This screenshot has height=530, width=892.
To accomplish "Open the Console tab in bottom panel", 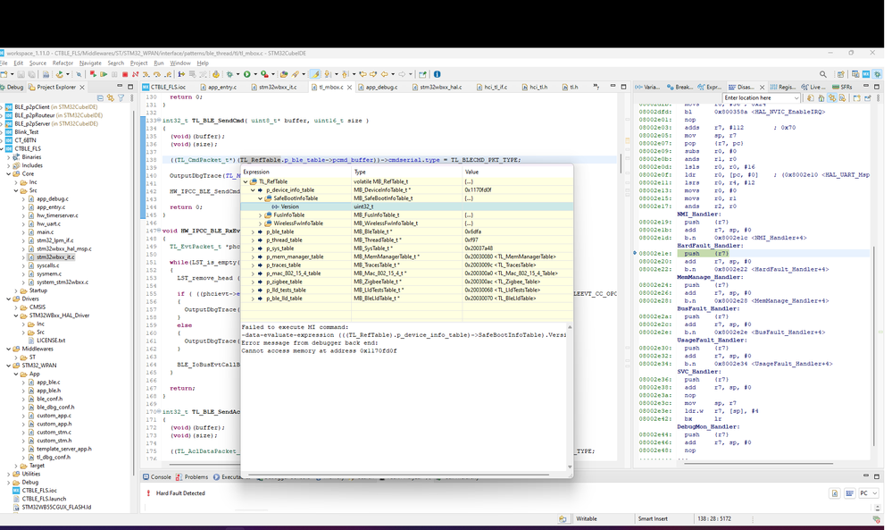I will [x=157, y=477].
